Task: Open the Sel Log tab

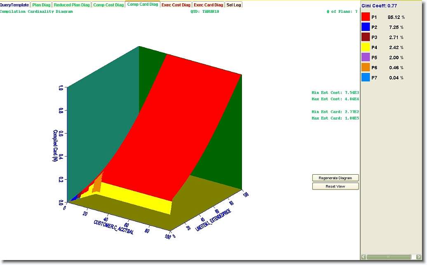Action: tap(234, 5)
